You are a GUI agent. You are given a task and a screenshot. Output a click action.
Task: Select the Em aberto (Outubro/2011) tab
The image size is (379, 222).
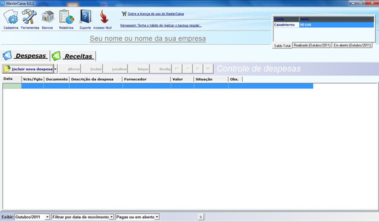(x=352, y=45)
